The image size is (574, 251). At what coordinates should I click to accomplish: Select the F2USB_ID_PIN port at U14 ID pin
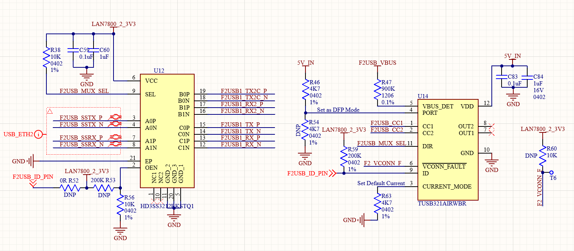(x=312, y=173)
